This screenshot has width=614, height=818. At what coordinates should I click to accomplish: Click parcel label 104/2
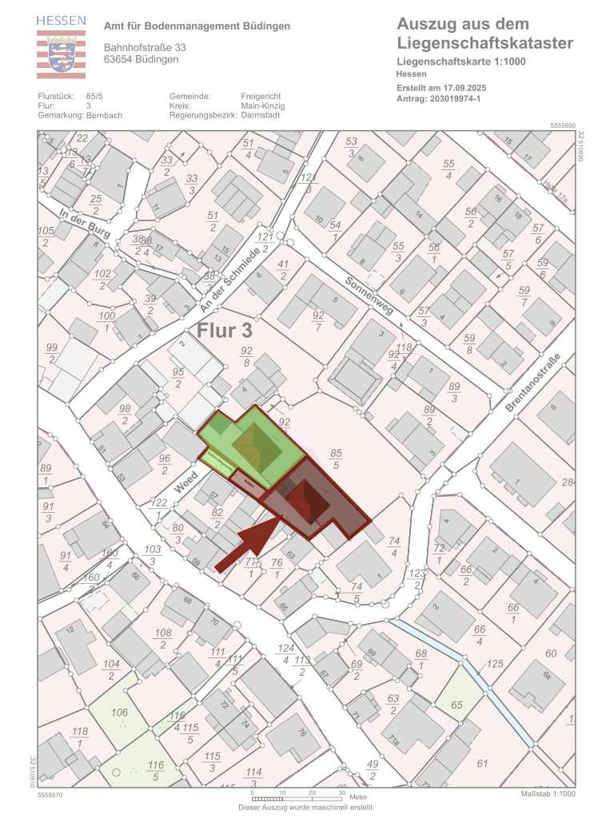point(111,669)
